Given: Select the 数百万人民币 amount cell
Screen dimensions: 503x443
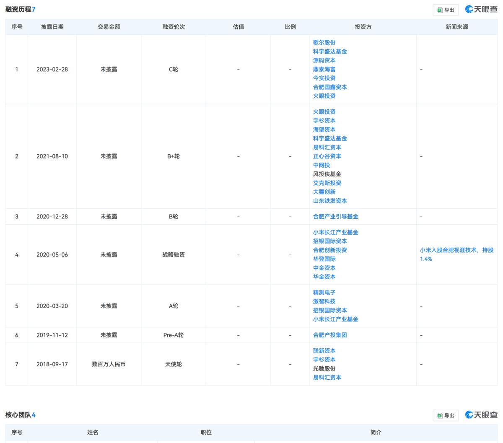Looking at the screenshot, I should (x=109, y=364).
